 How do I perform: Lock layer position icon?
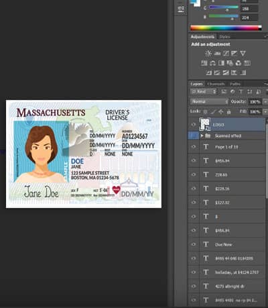tap(221, 111)
